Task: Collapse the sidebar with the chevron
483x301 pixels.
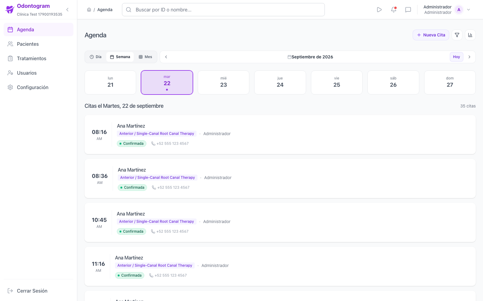Action: pos(67,10)
